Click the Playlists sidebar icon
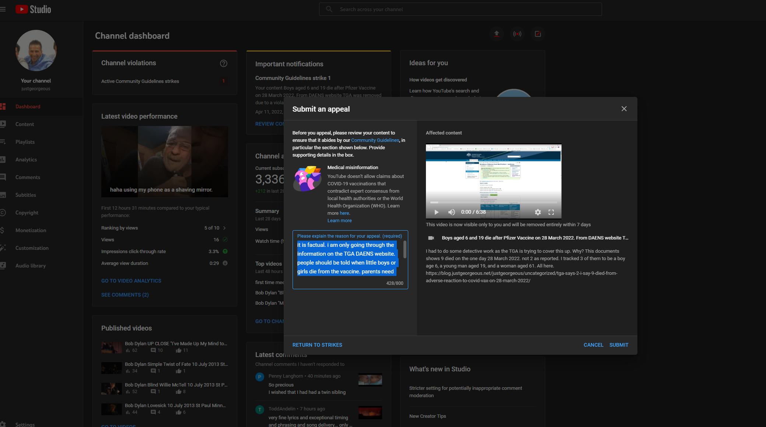766x427 pixels. point(3,142)
